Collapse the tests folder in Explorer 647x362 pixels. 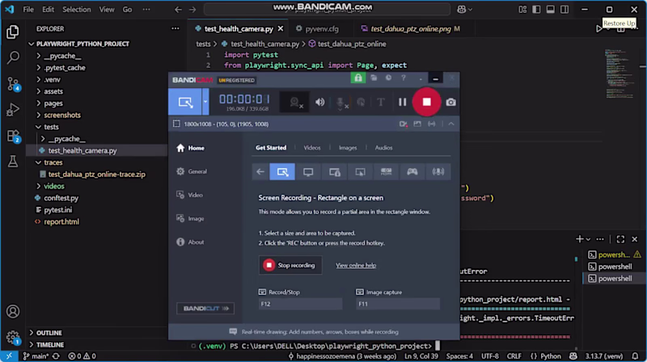(51, 127)
